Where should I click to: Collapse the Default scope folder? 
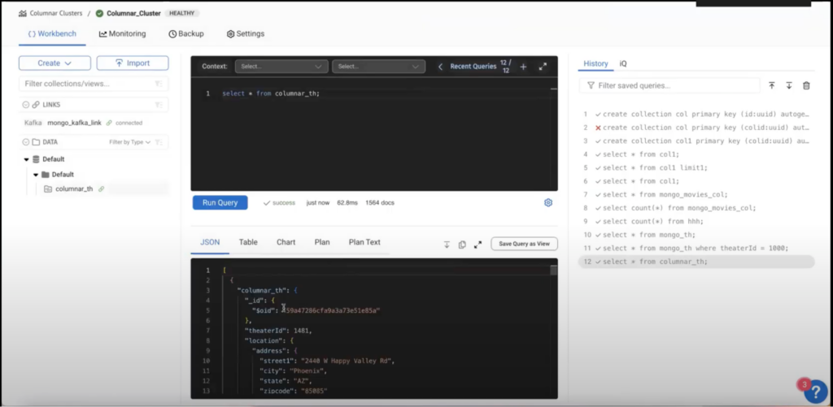point(36,175)
